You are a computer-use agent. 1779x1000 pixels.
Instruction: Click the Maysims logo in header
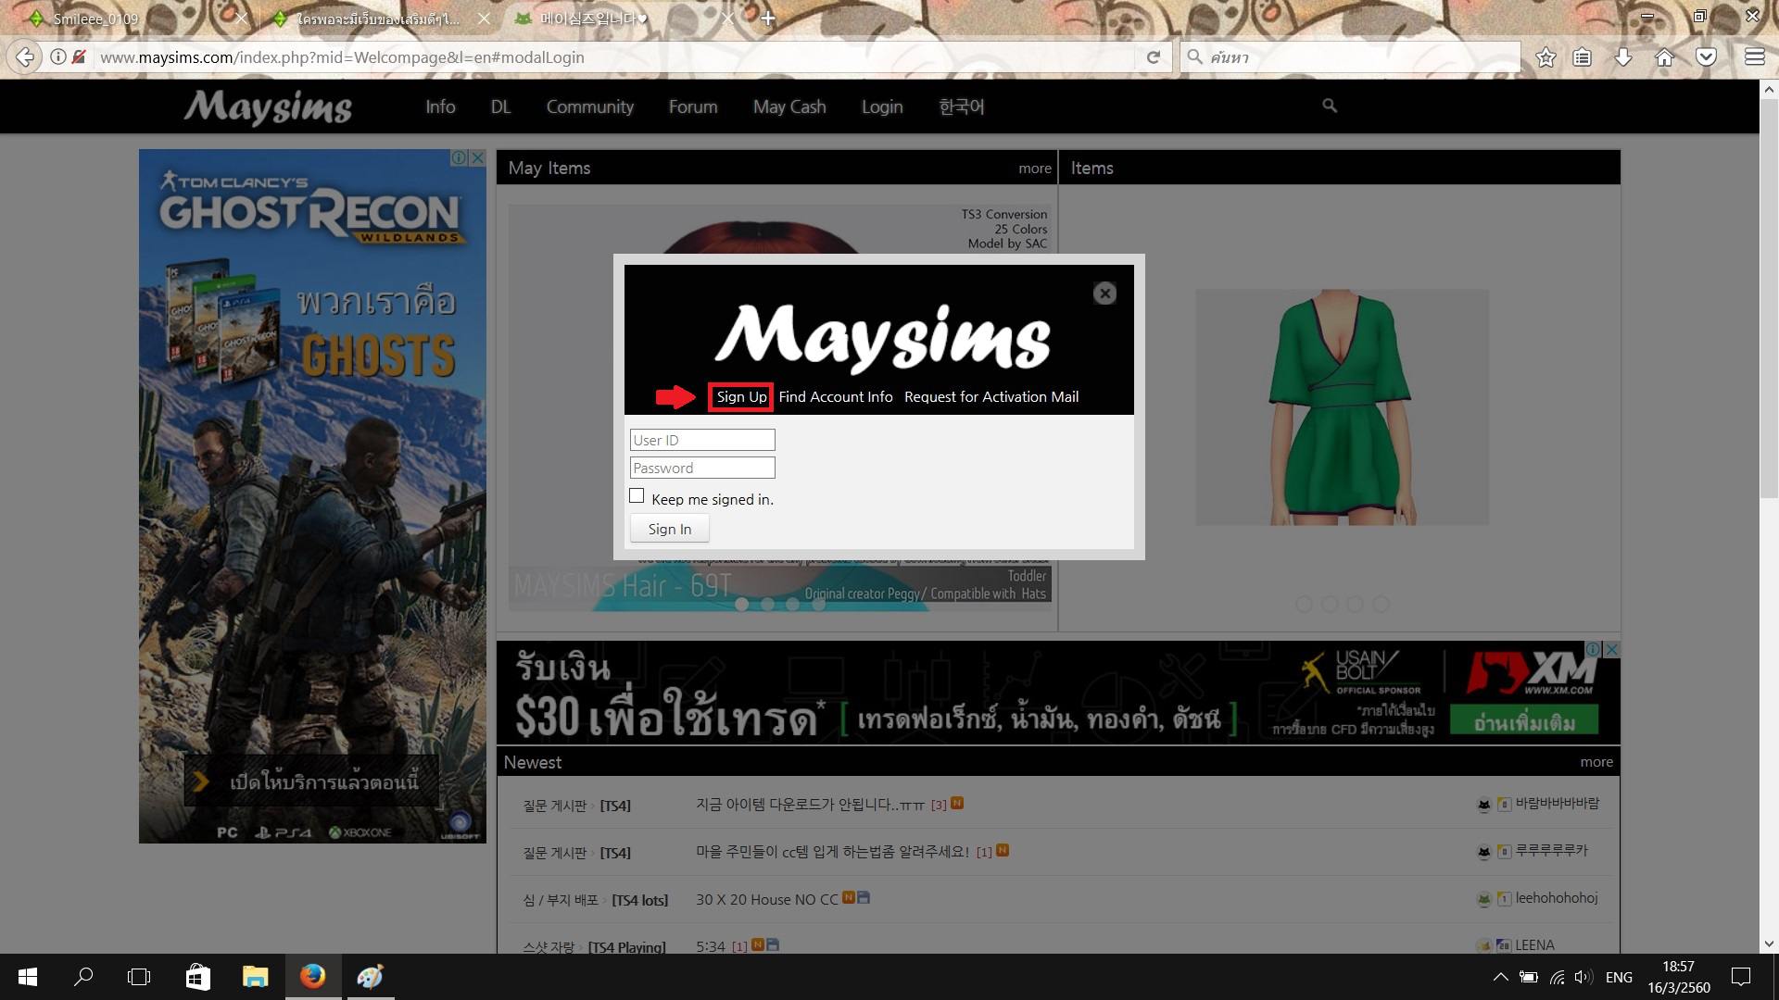[268, 107]
